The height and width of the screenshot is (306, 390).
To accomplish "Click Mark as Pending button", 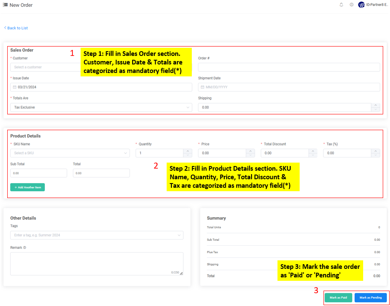I will pyautogui.click(x=370, y=297).
